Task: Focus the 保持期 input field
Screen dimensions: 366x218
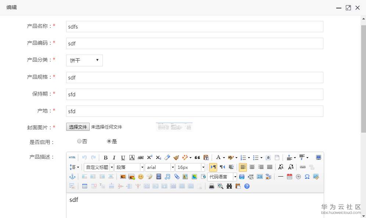Action: tap(195, 94)
